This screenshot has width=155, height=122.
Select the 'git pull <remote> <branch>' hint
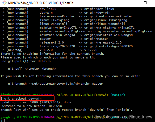tap(32, 69)
